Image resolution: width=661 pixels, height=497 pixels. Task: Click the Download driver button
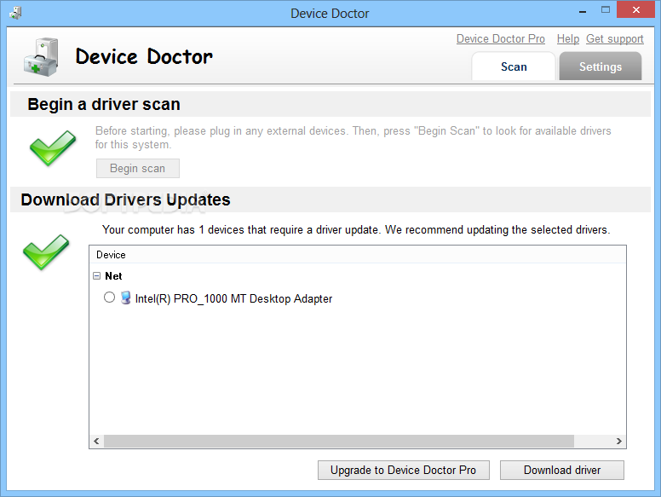point(562,470)
